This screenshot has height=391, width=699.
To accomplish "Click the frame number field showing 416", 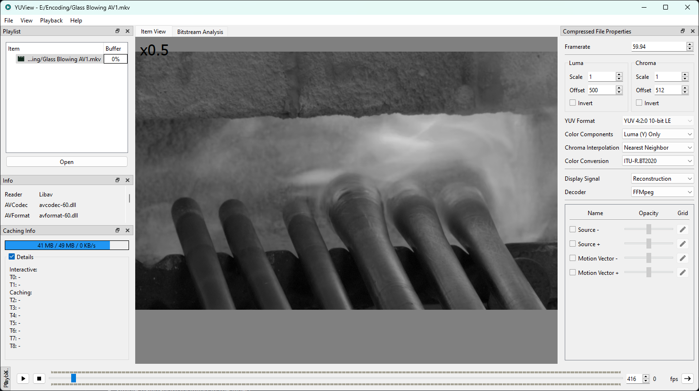I will pyautogui.click(x=634, y=378).
